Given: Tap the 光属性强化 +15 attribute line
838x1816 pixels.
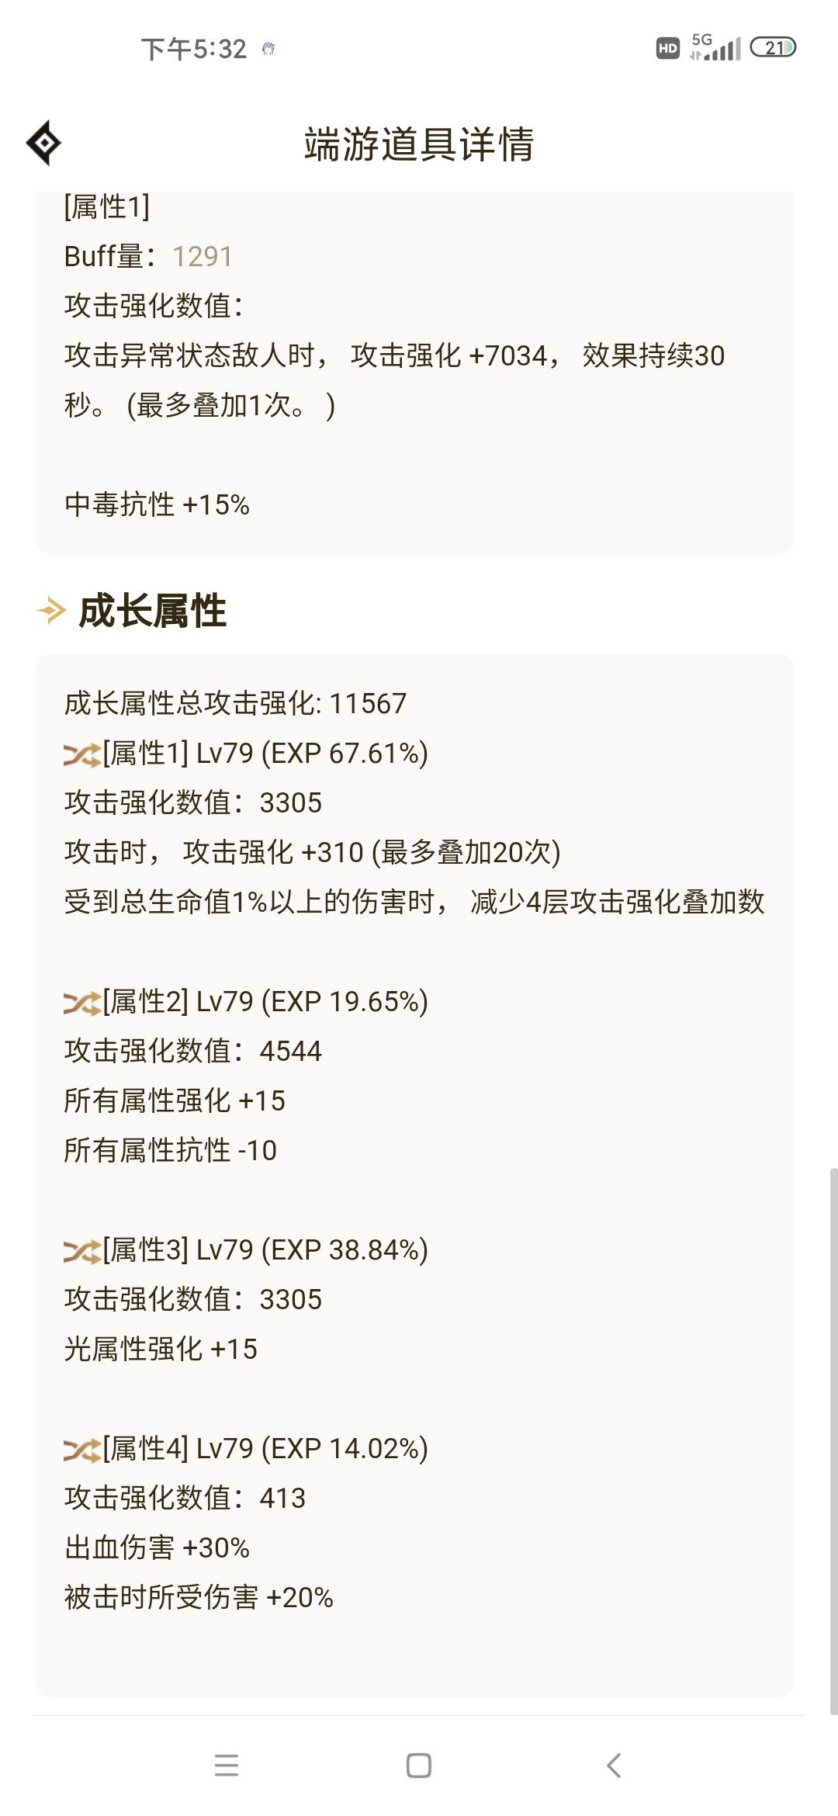Looking at the screenshot, I should (x=161, y=1350).
